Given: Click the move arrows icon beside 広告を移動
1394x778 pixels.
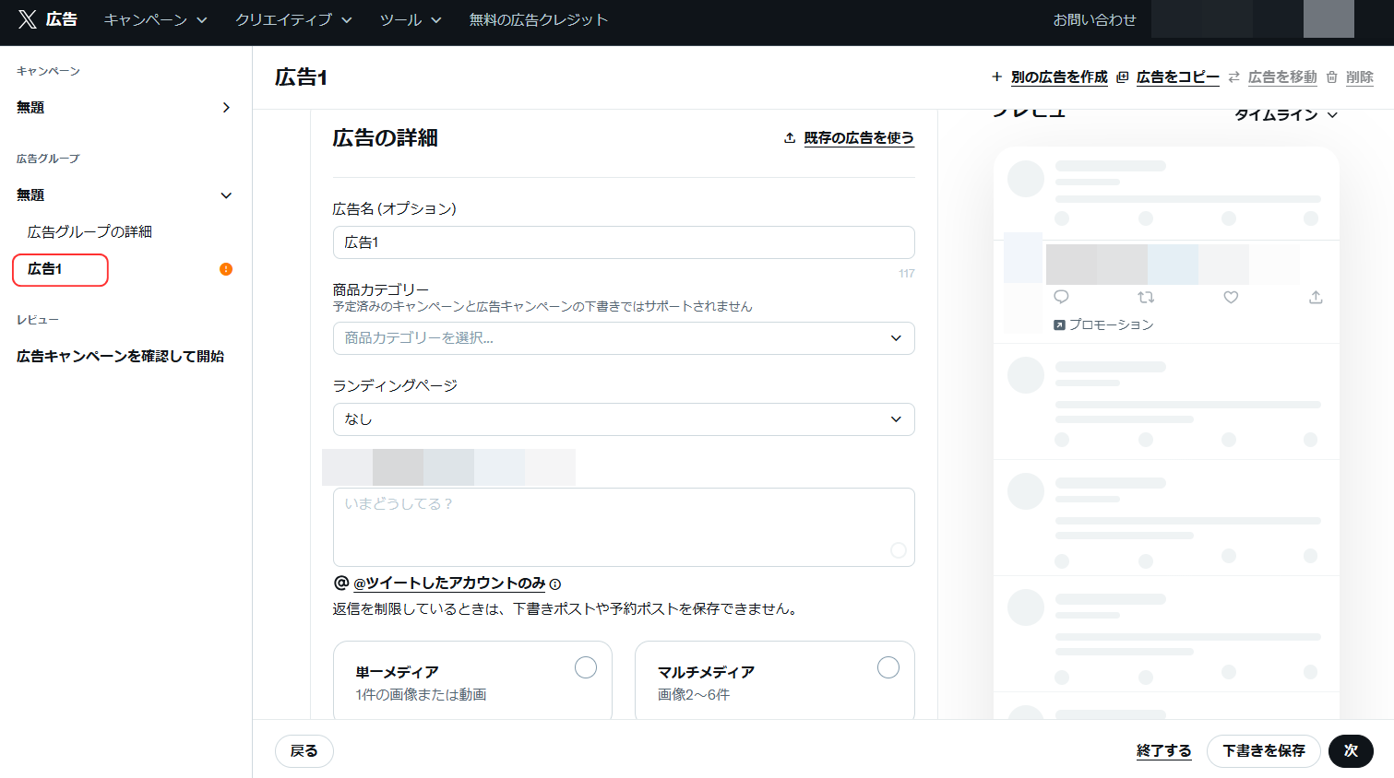Looking at the screenshot, I should (1234, 77).
